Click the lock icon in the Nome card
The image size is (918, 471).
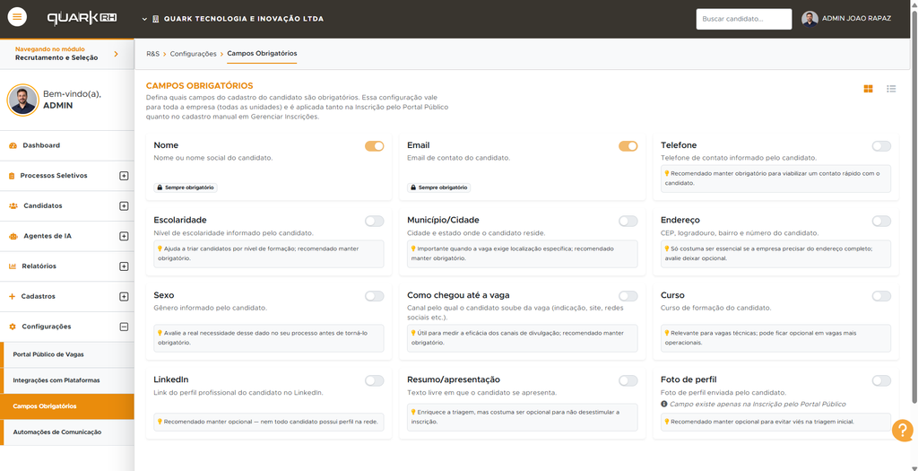click(x=160, y=188)
